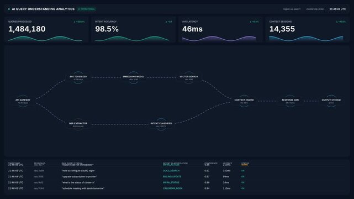Click latency 89ms in the subscription row
Image resolution: width=354 pixels, height=199 pixels.
pyautogui.click(x=226, y=177)
